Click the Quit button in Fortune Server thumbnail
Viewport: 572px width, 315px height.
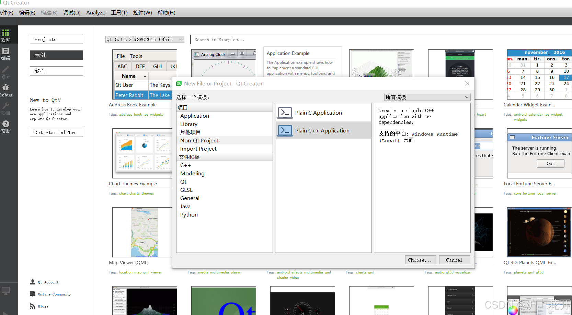point(551,164)
